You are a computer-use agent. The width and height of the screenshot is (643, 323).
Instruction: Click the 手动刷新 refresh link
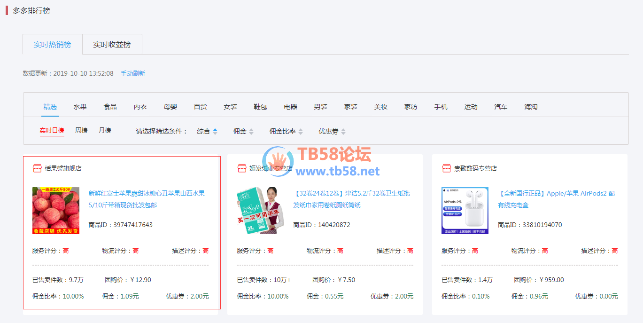133,74
